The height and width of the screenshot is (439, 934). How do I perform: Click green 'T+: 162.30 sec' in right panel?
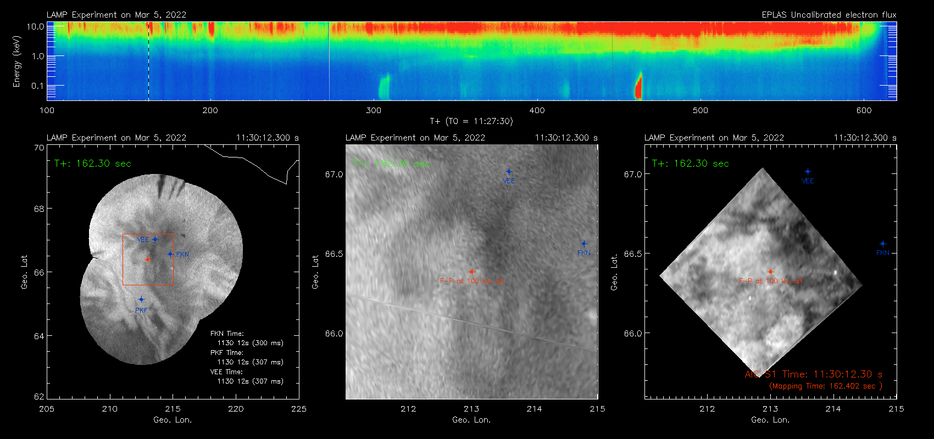pos(691,164)
